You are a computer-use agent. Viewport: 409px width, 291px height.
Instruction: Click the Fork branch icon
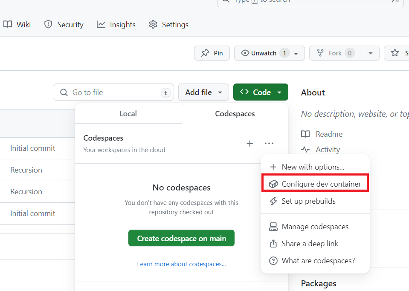tap(320, 53)
